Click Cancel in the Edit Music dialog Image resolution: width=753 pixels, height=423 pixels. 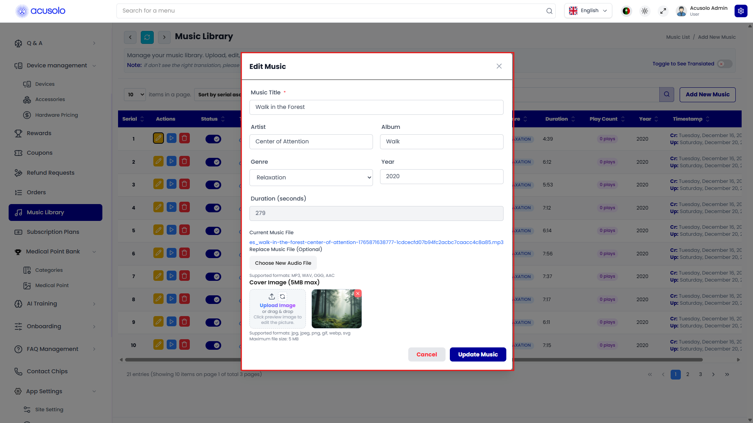point(427,354)
